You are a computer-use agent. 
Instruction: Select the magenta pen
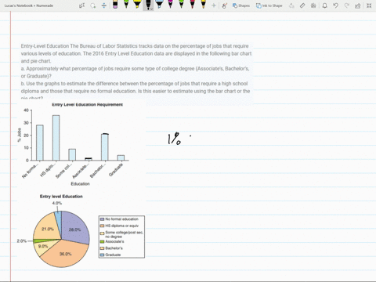coord(170,5)
